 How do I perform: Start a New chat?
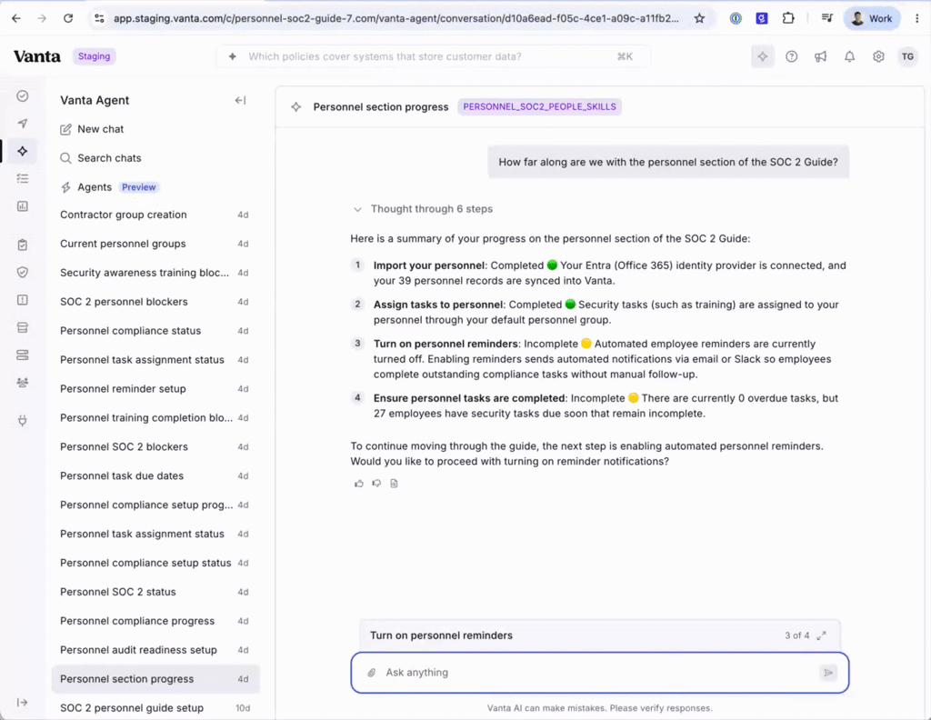(x=92, y=129)
